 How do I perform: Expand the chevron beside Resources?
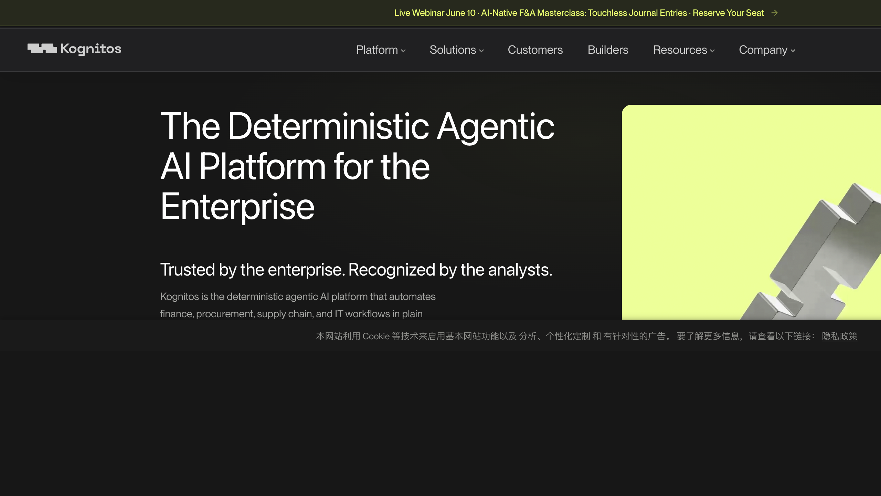point(712,51)
